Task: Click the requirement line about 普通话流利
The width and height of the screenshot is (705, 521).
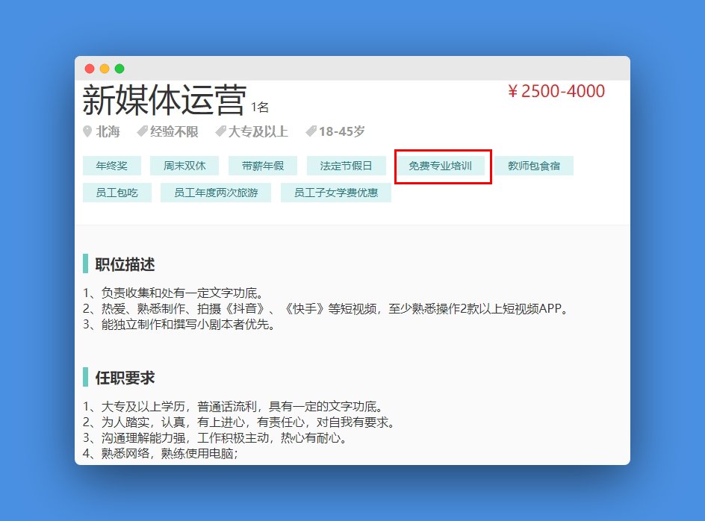Action: tap(233, 407)
